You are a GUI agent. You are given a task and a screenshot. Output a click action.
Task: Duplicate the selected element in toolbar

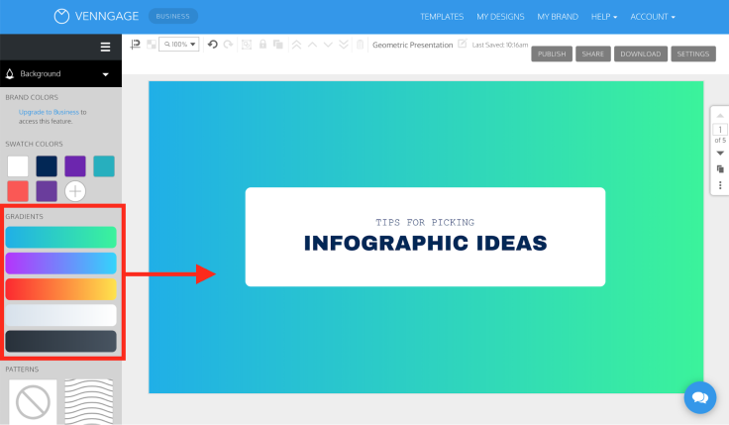(278, 45)
